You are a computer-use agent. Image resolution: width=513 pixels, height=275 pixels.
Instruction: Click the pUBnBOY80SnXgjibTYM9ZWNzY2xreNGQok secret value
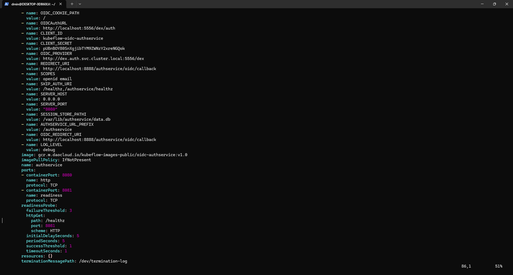84,48
